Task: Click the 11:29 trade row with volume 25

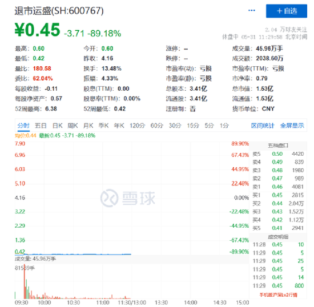Action: coord(278,261)
